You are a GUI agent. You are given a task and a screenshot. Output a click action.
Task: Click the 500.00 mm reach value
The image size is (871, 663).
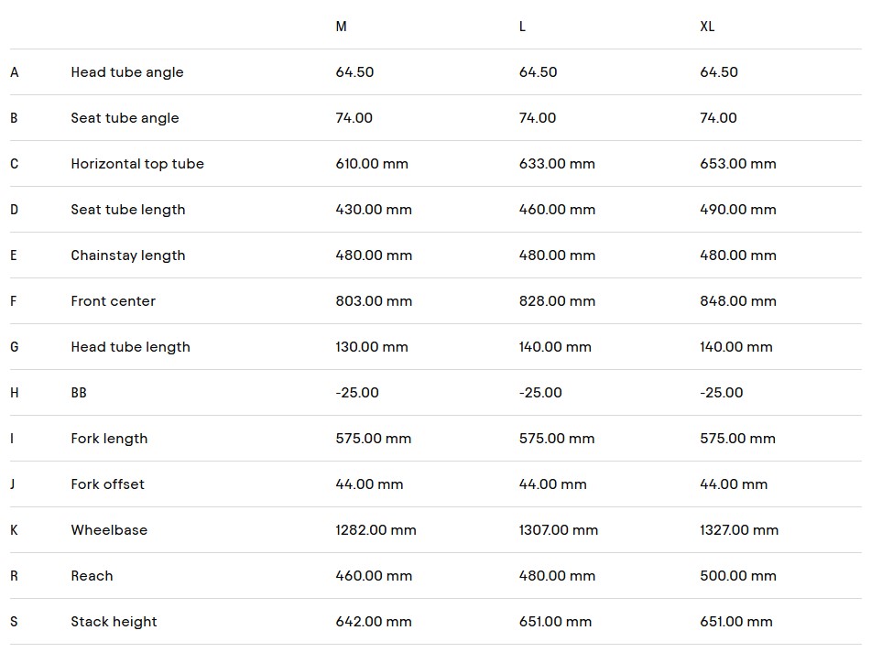pos(737,576)
